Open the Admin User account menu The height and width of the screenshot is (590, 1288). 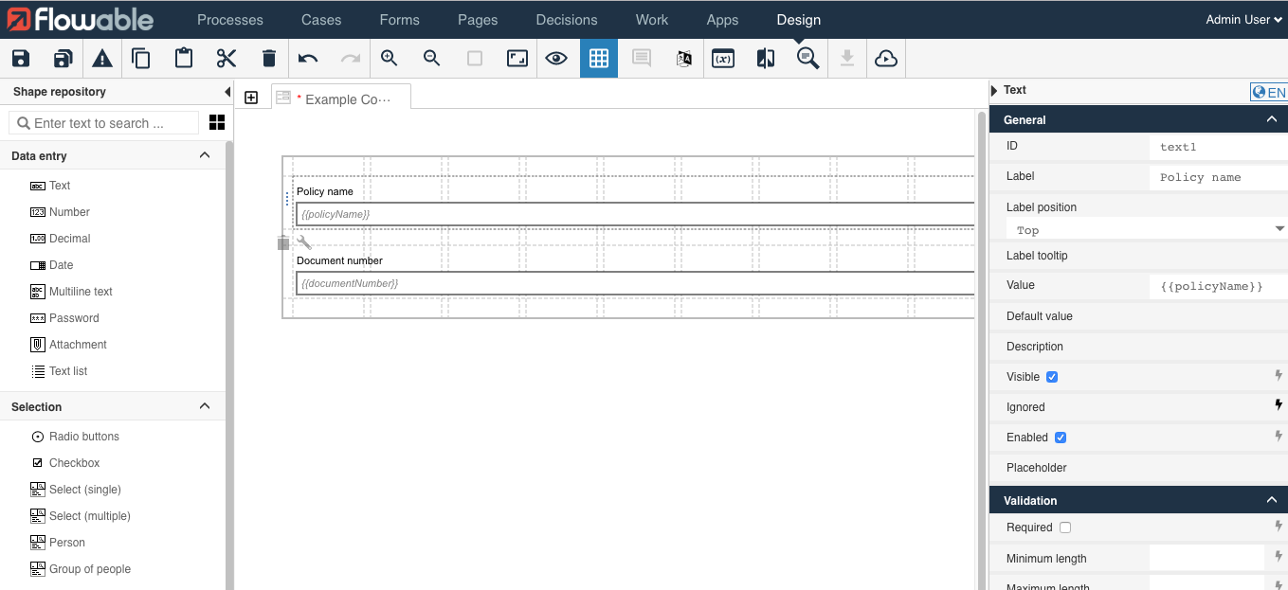click(x=1244, y=20)
